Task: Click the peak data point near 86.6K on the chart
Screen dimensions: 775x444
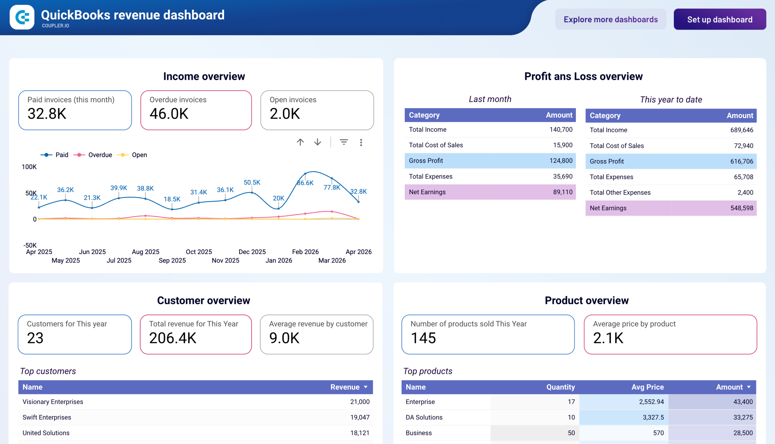Action: click(305, 173)
